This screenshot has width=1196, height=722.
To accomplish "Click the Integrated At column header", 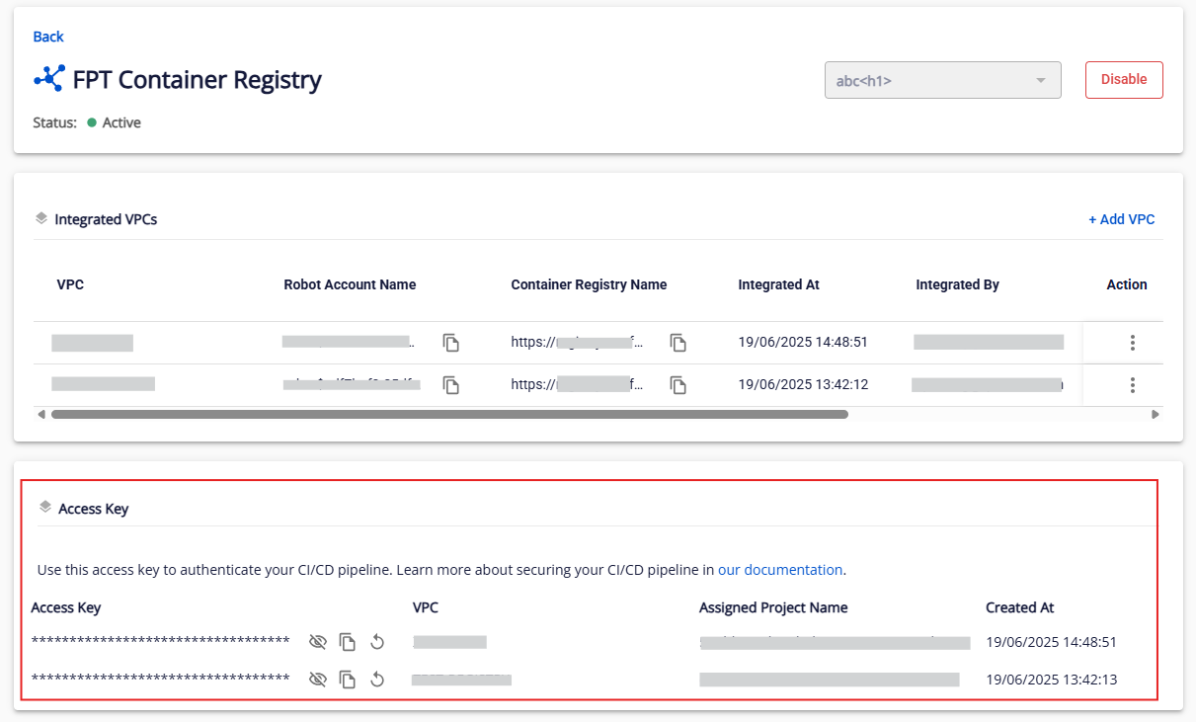I will [778, 284].
